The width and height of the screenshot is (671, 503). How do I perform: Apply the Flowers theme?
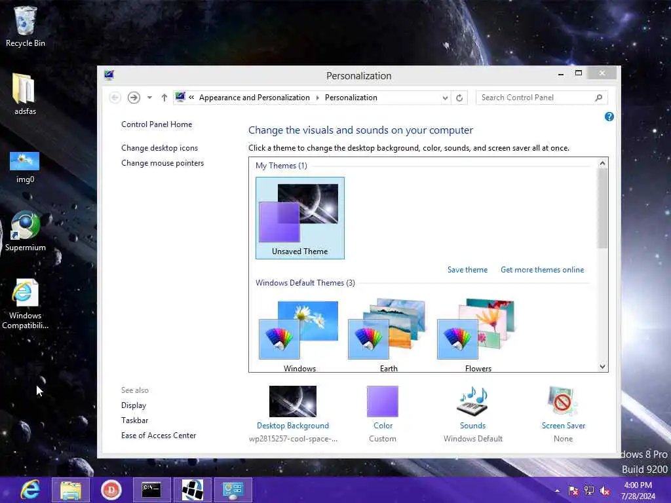pos(478,336)
